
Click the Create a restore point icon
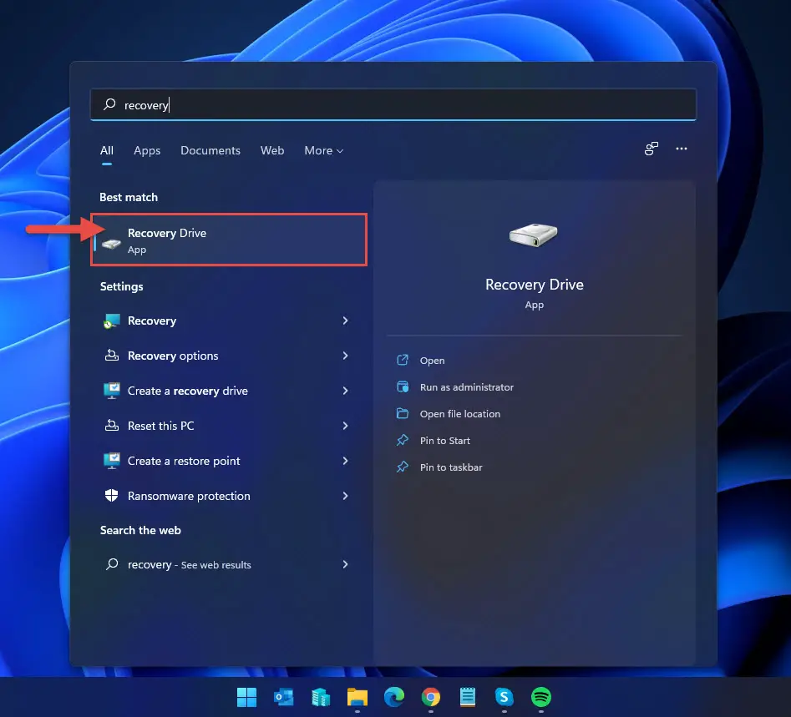111,461
